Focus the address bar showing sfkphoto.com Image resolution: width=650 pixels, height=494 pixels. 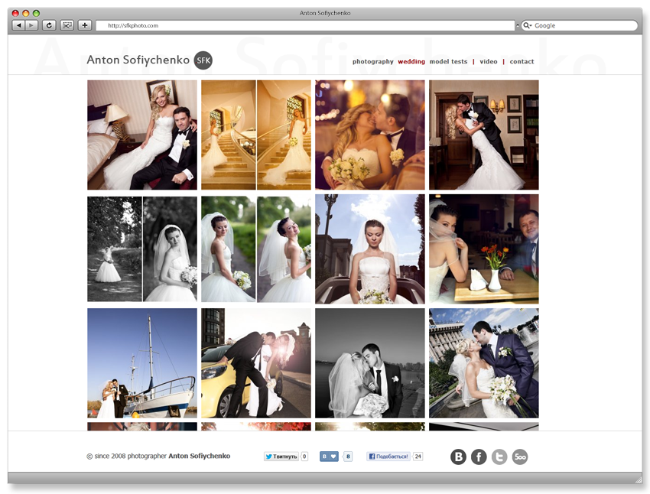coord(305,25)
